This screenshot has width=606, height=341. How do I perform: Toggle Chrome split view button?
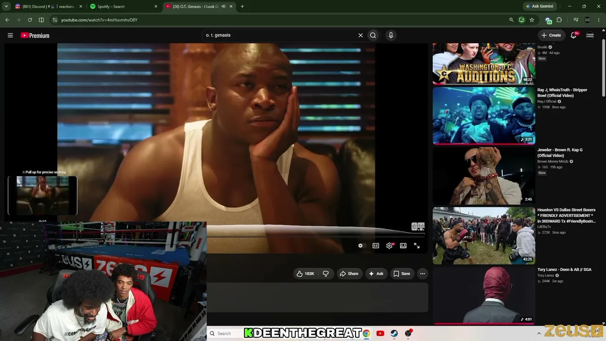[x=41, y=20]
